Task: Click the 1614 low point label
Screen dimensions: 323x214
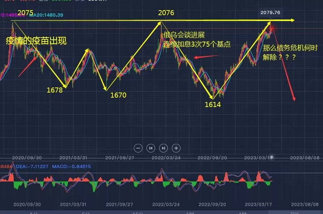Action: 213,105
